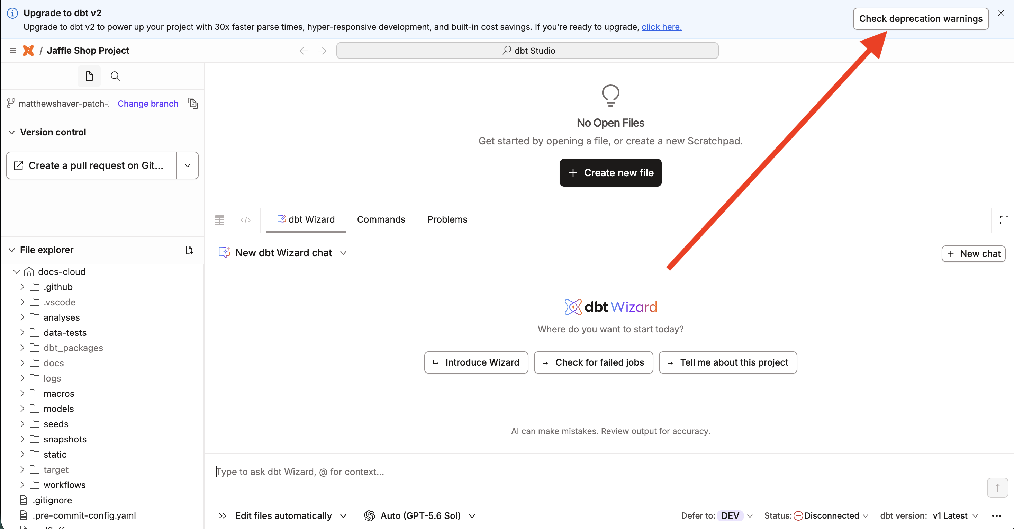Image resolution: width=1014 pixels, height=529 pixels.
Task: Click Check for failed jobs suggestion
Action: tap(593, 362)
